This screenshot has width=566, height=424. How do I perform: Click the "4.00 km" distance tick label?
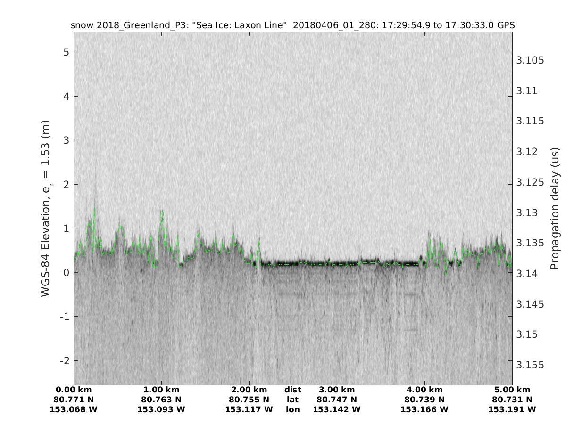[x=424, y=390]
